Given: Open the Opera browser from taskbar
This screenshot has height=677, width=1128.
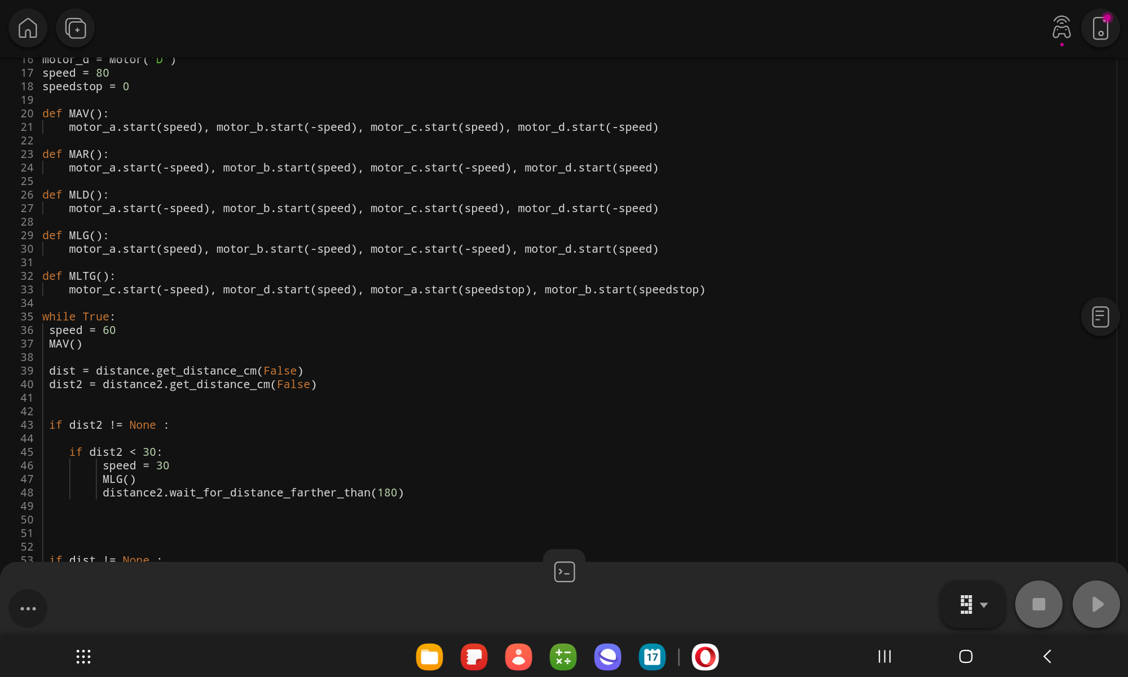Looking at the screenshot, I should tap(705, 657).
